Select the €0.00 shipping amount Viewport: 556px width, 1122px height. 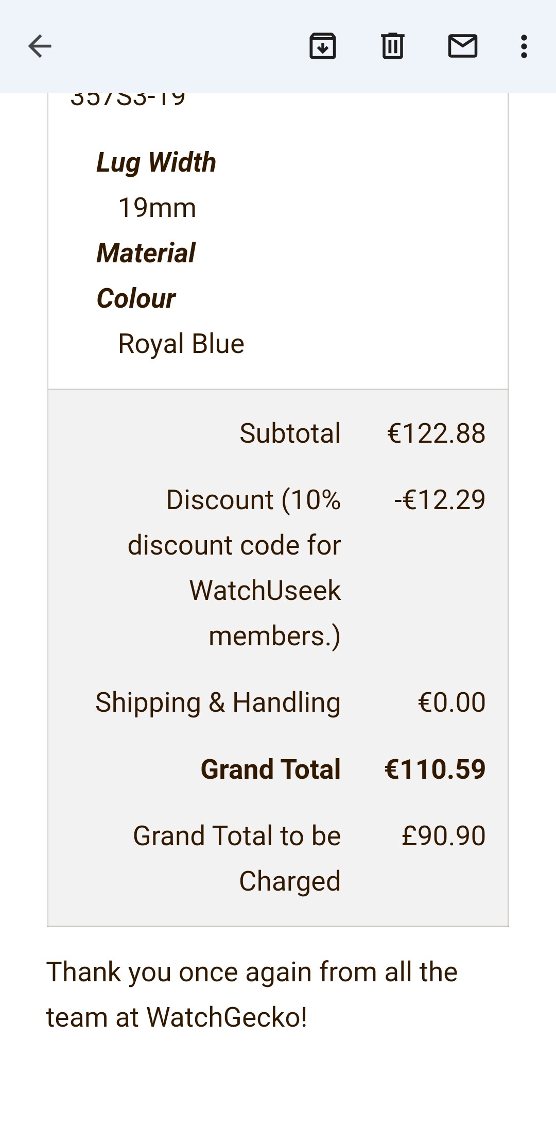tap(451, 702)
